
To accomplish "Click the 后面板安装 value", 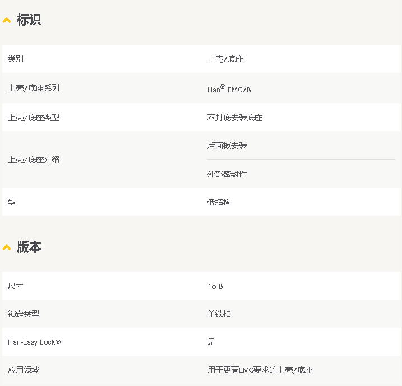I will pos(227,145).
